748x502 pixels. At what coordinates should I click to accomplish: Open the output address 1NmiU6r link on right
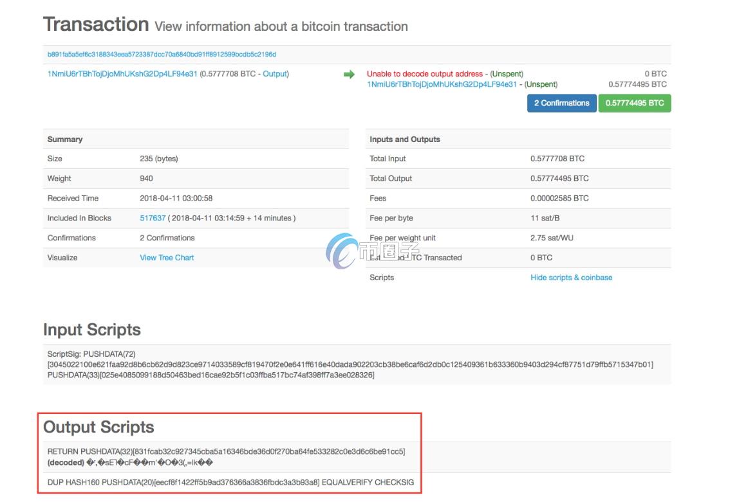442,84
